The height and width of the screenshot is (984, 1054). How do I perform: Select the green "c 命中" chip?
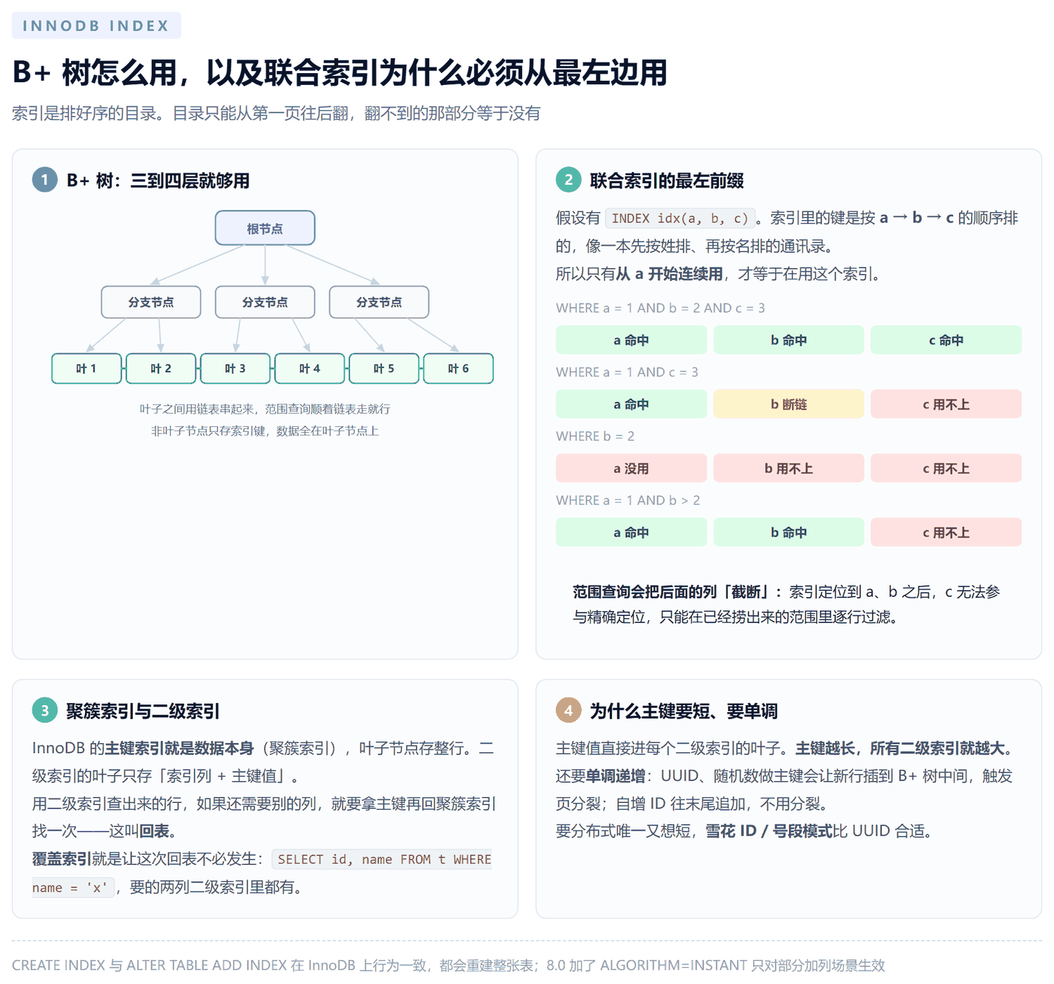pos(946,340)
